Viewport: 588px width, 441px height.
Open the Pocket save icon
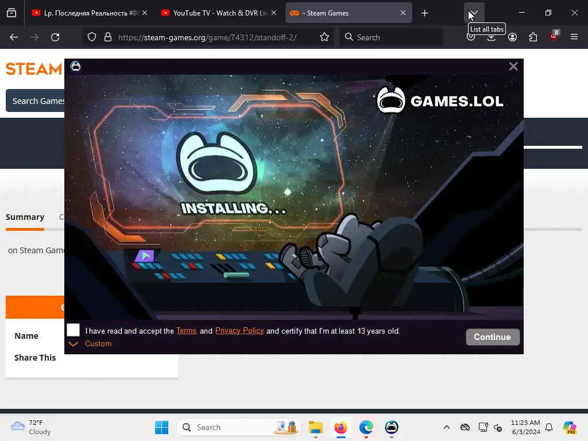471,37
